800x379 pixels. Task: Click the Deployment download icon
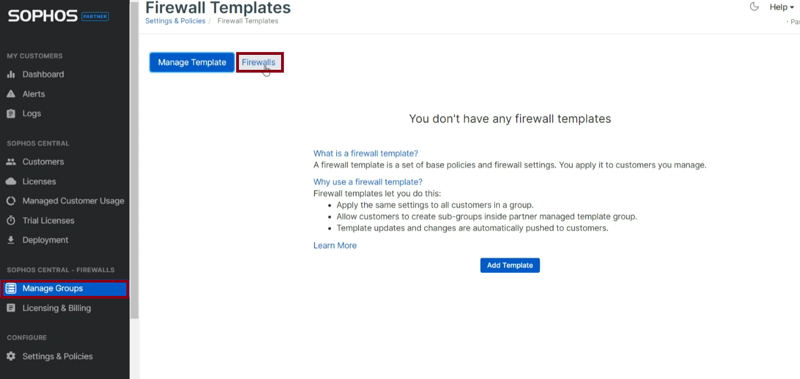point(11,240)
